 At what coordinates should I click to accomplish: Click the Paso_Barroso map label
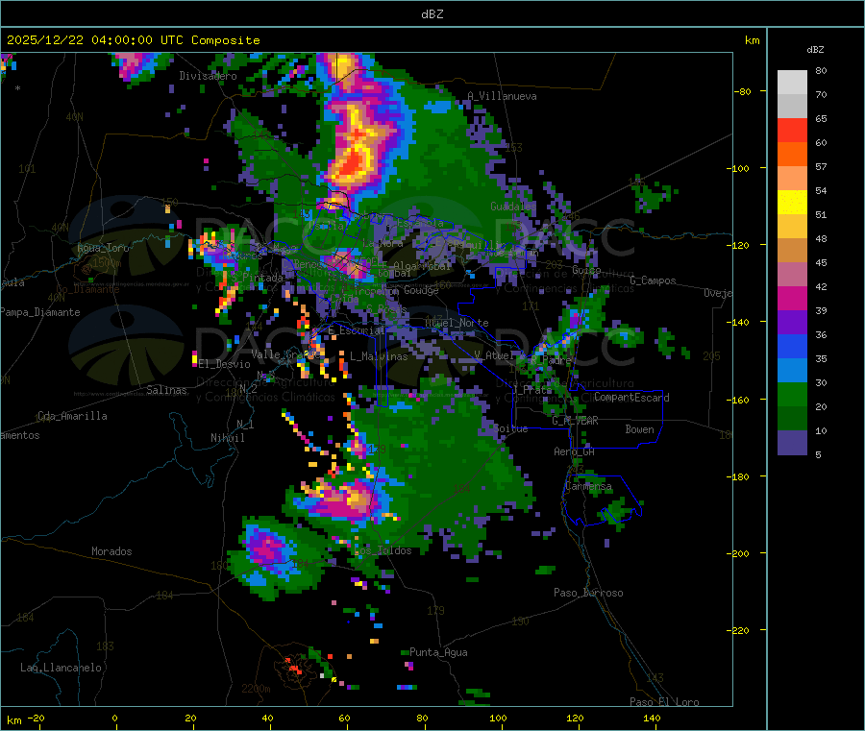coord(588,593)
